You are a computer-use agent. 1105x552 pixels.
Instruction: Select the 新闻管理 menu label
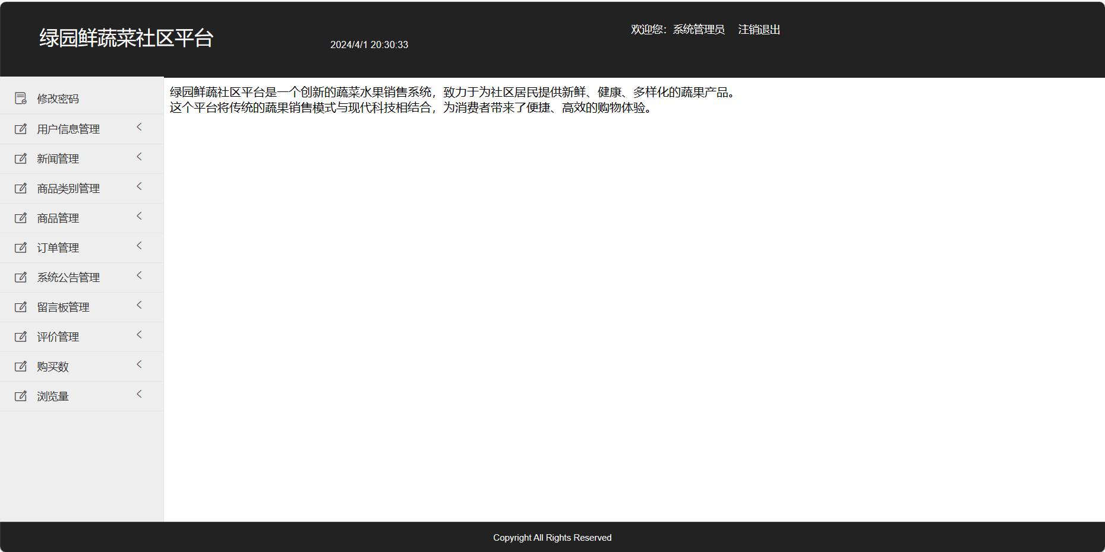click(x=58, y=158)
